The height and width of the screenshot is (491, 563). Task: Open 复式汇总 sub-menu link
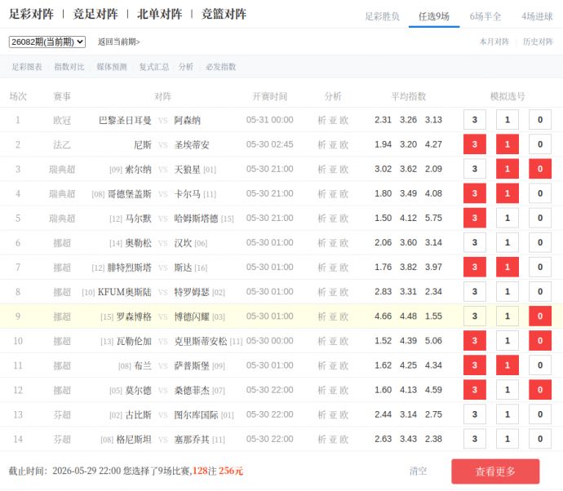[154, 67]
